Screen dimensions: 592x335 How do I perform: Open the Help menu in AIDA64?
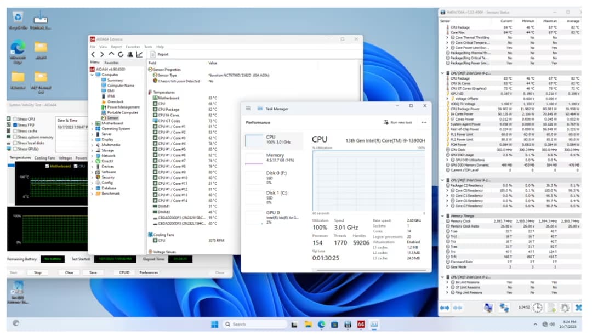pyautogui.click(x=160, y=47)
